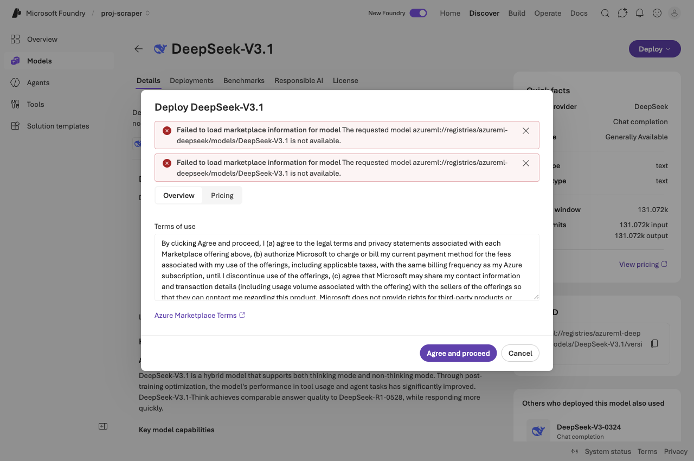Open Agents in the sidebar
694x461 pixels.
[x=59, y=82]
